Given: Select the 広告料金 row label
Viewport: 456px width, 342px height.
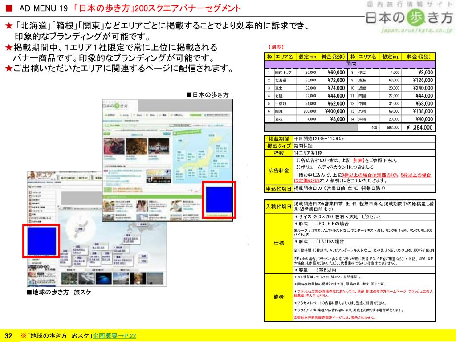Looking at the screenshot, I should click(279, 171).
